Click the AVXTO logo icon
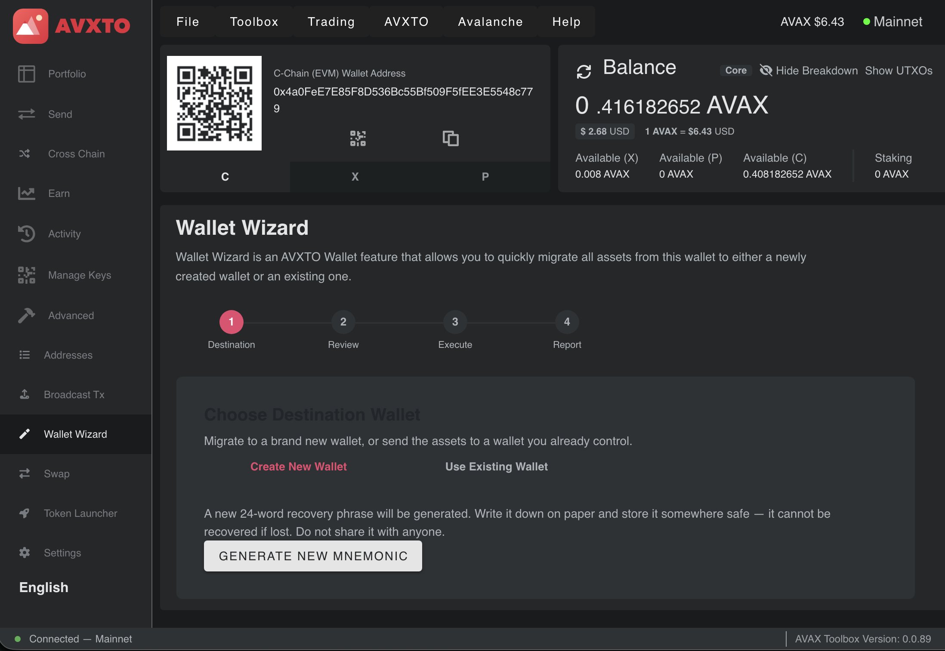This screenshot has width=945, height=651. coord(31,26)
